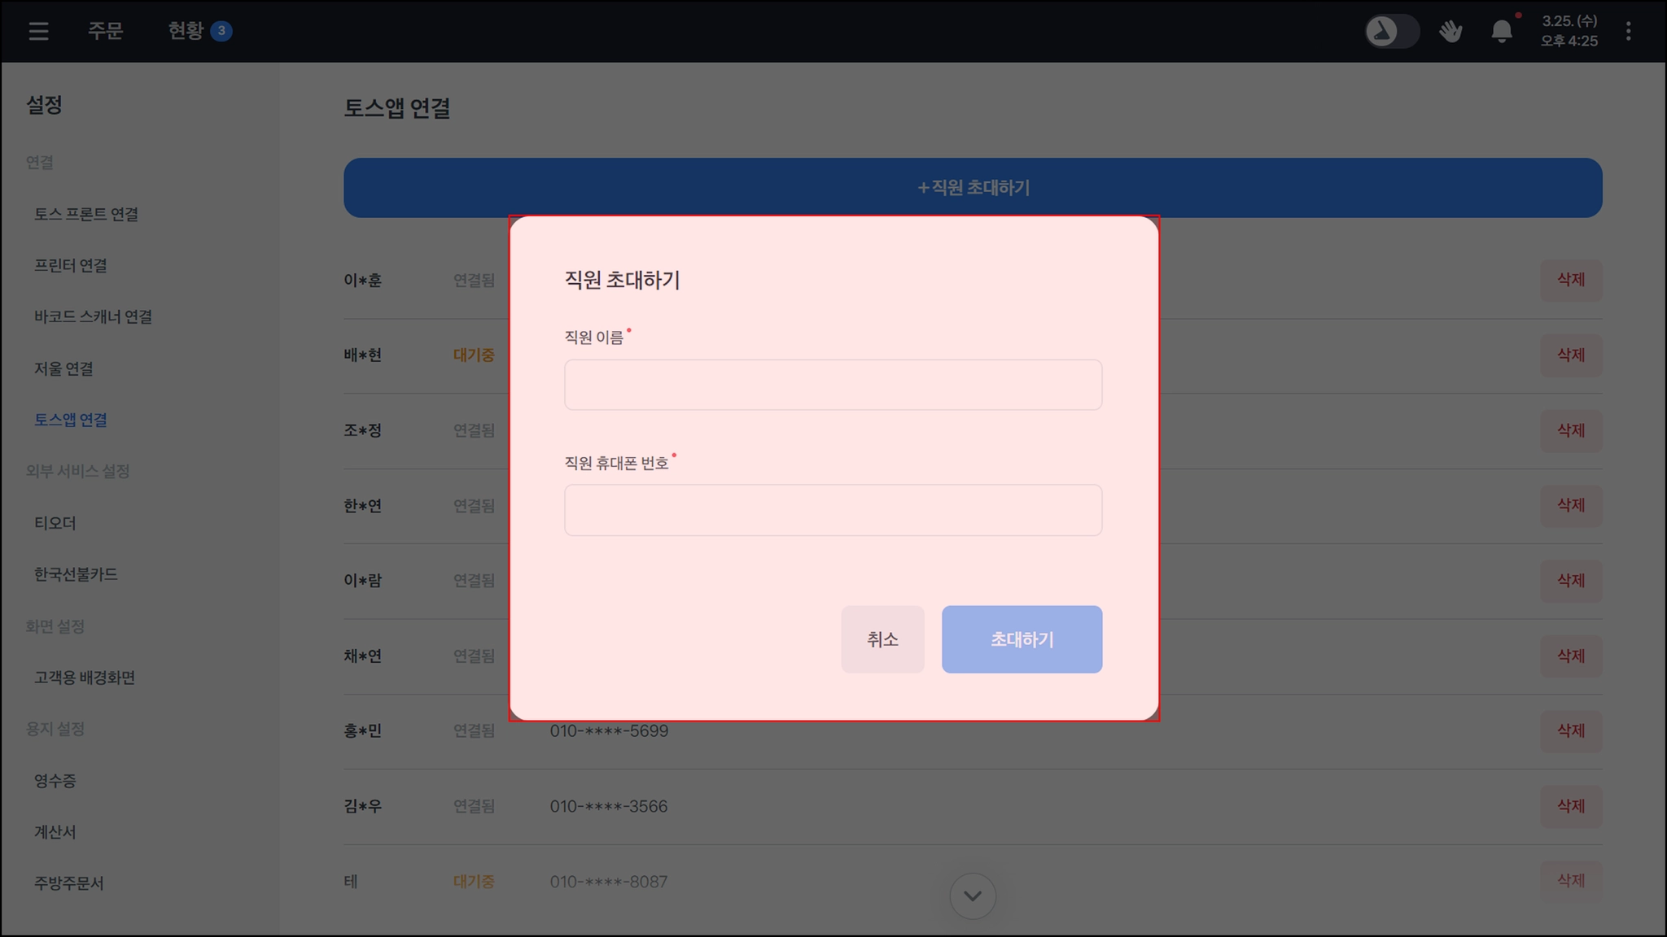Switch to the 주문 tab

(x=105, y=31)
